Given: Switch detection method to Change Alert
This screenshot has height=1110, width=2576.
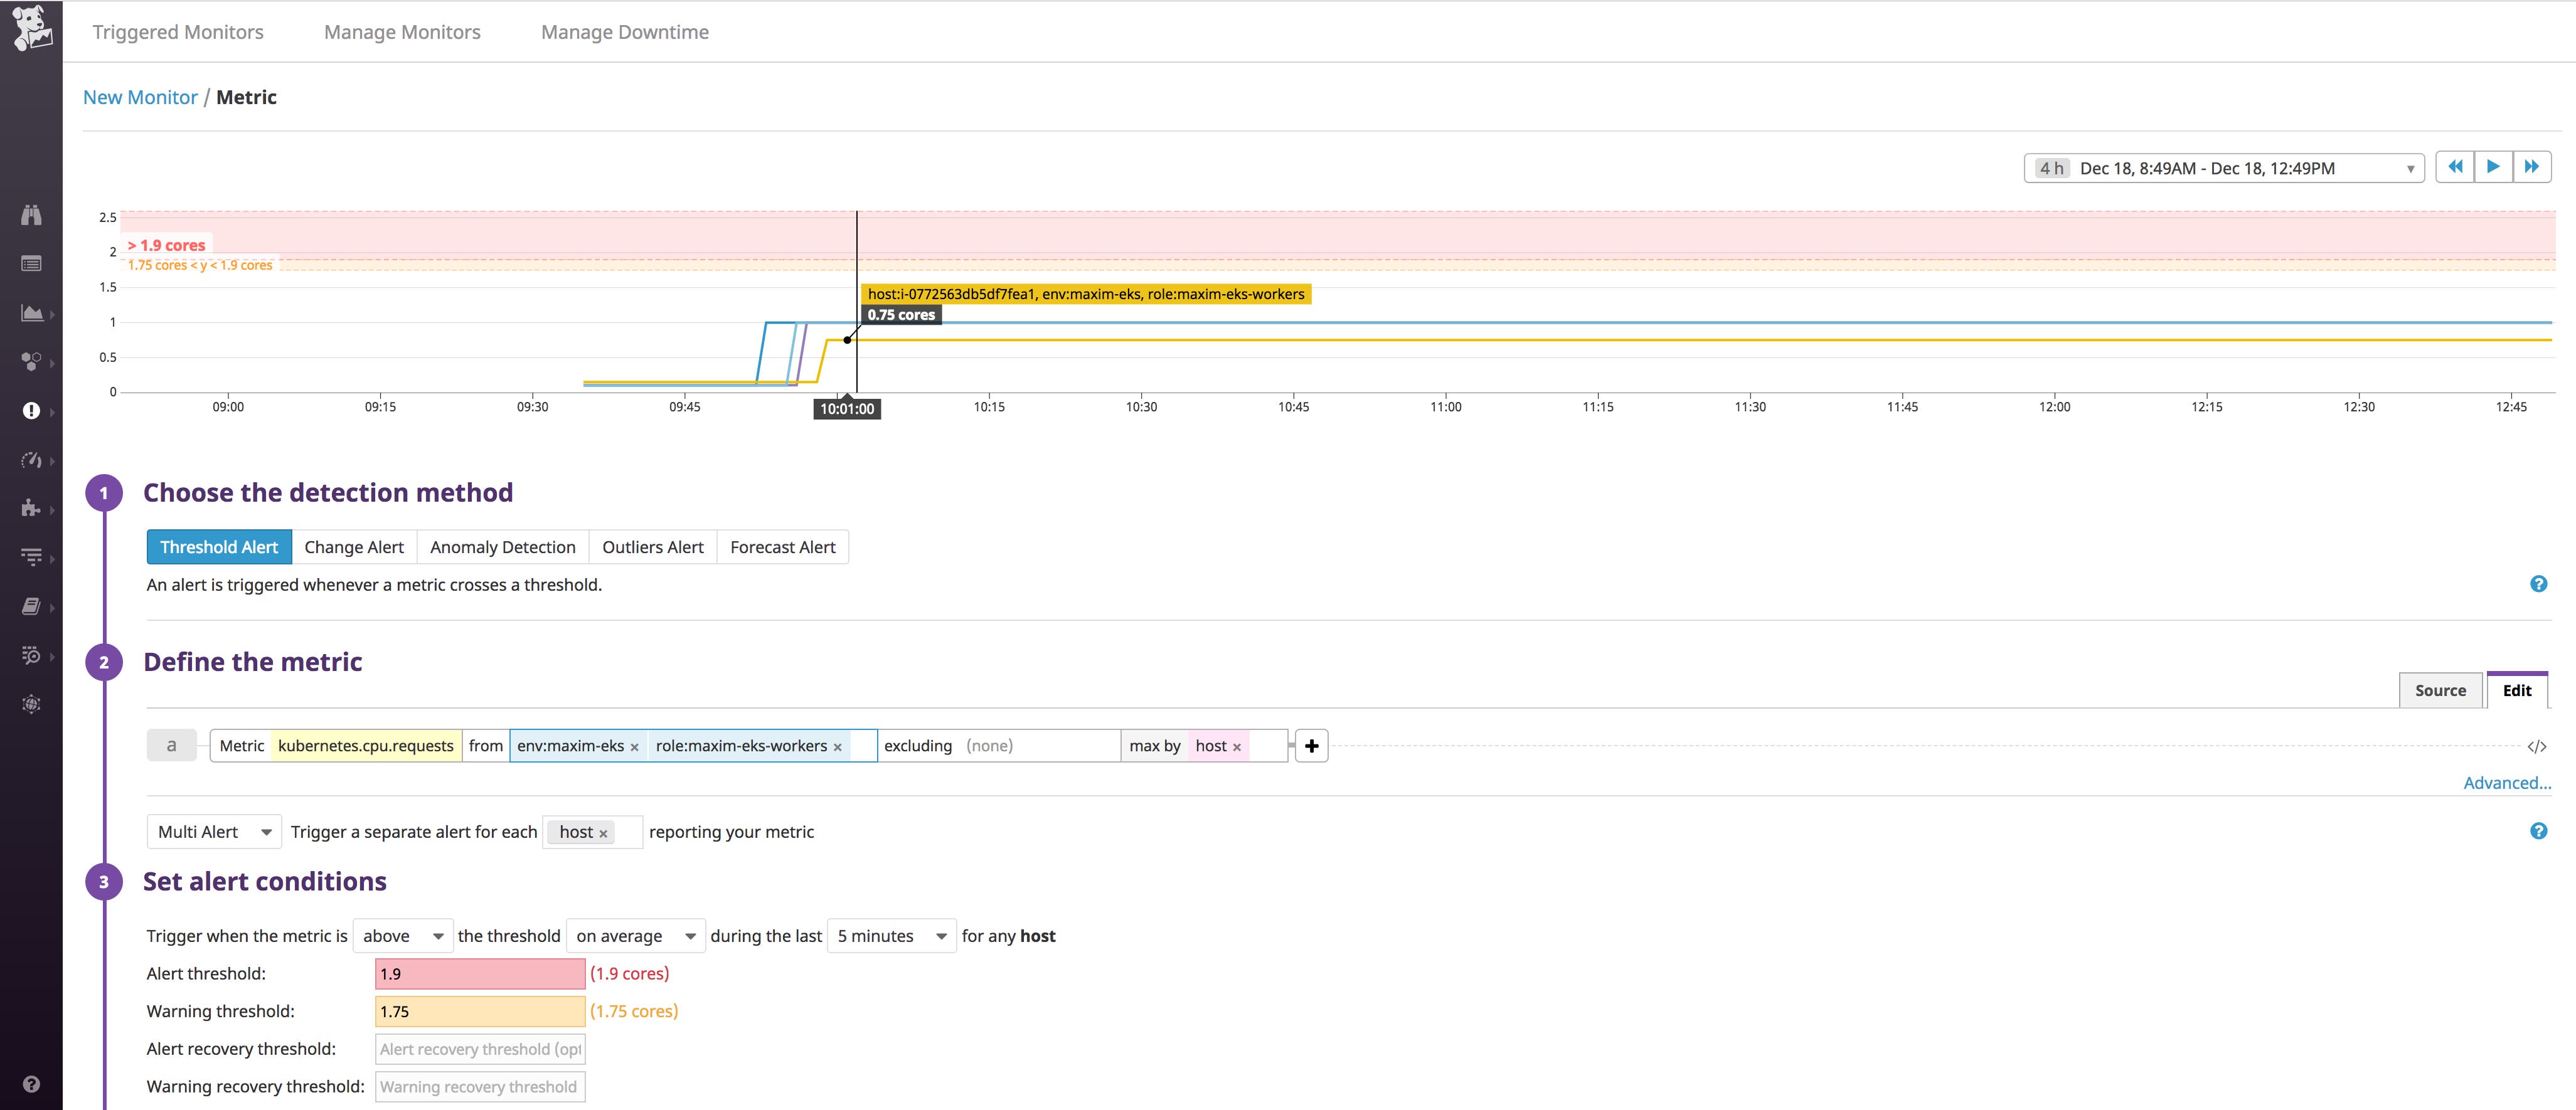Looking at the screenshot, I should (353, 547).
